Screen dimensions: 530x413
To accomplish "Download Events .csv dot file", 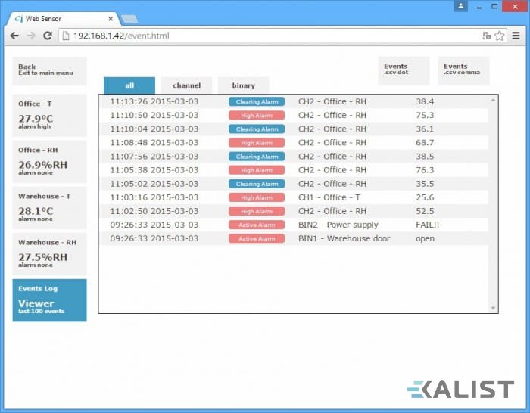I will pyautogui.click(x=404, y=70).
